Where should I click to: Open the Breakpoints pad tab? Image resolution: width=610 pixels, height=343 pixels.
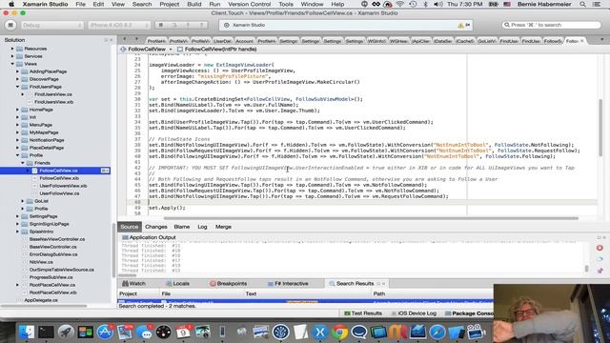[x=229, y=284]
